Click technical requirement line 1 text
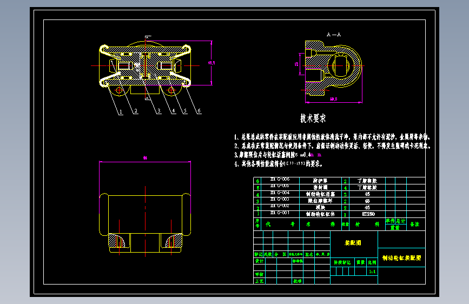Screen dimensions: 469x304 point(332,137)
